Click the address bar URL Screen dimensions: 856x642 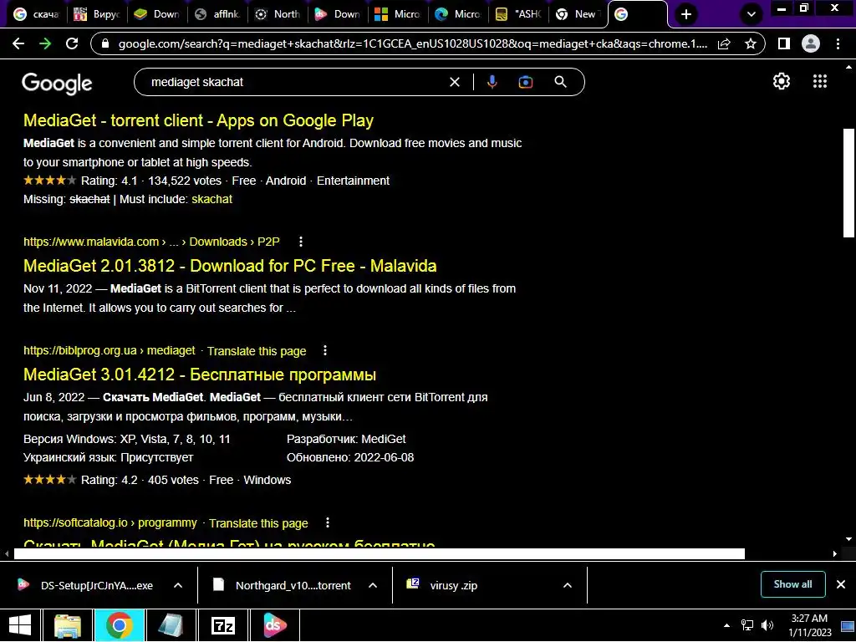[412, 44]
